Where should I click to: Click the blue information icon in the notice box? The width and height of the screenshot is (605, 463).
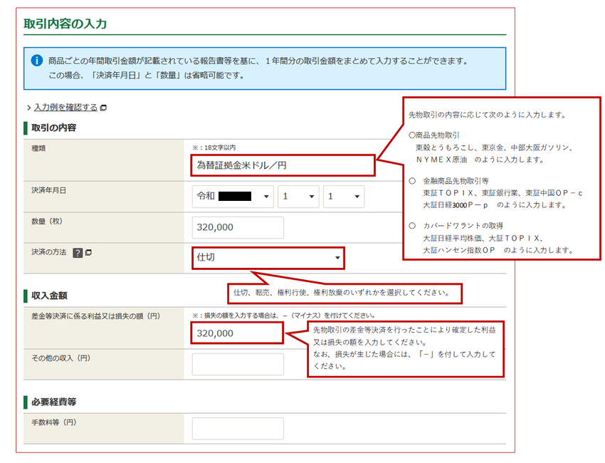click(37, 61)
